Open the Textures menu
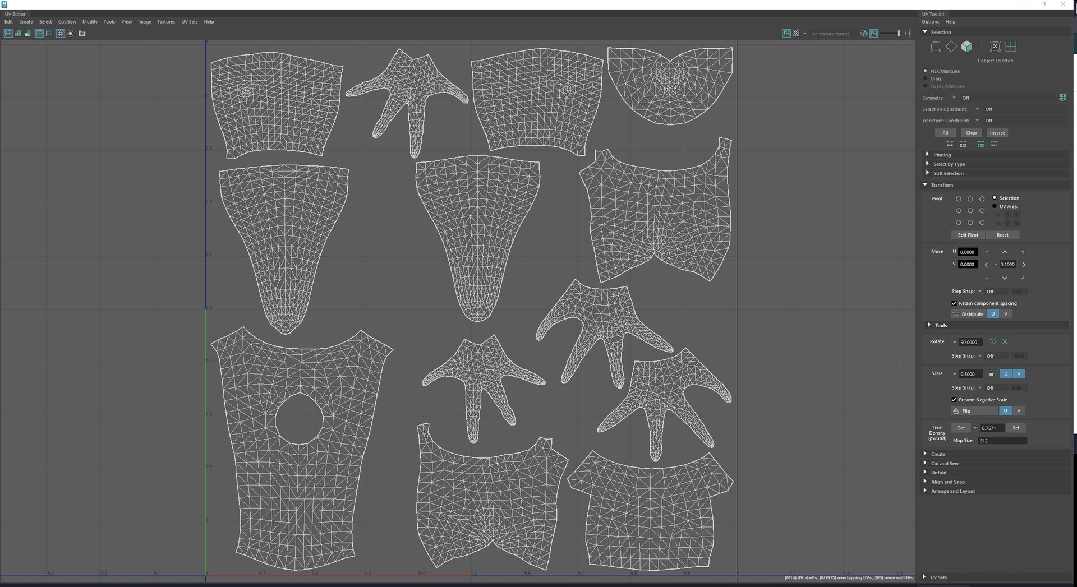1077x587 pixels. [x=166, y=22]
